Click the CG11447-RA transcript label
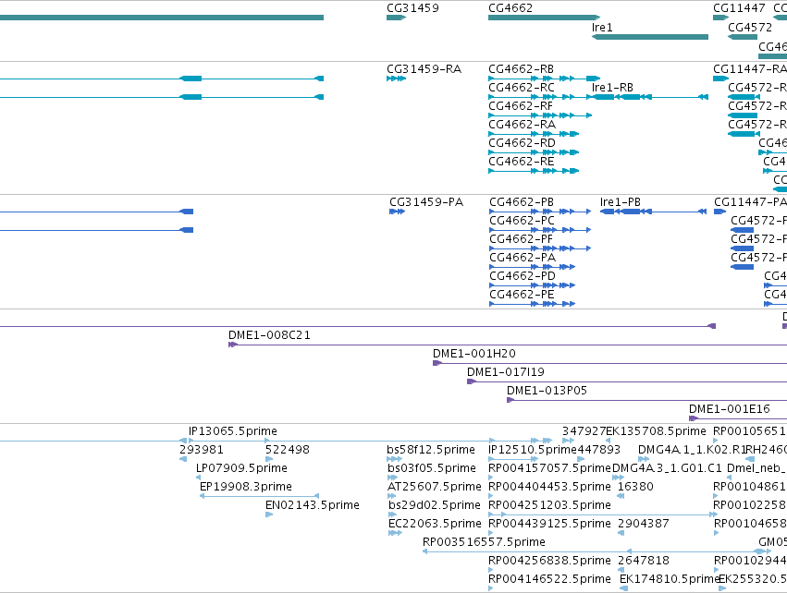This screenshot has width=787, height=593. point(750,69)
